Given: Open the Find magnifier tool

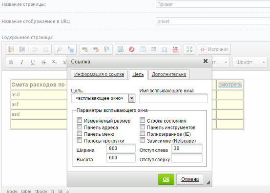Looking at the screenshot, I should coord(60,49).
